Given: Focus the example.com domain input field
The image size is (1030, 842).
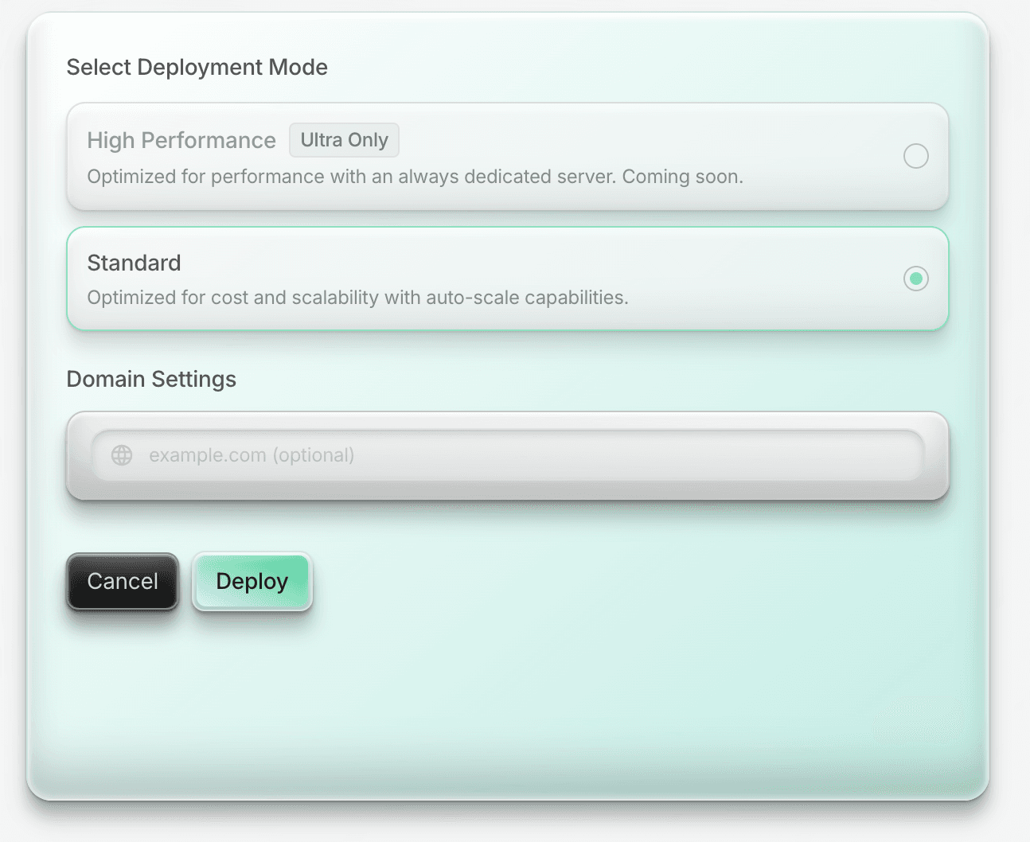Looking at the screenshot, I should (x=509, y=455).
